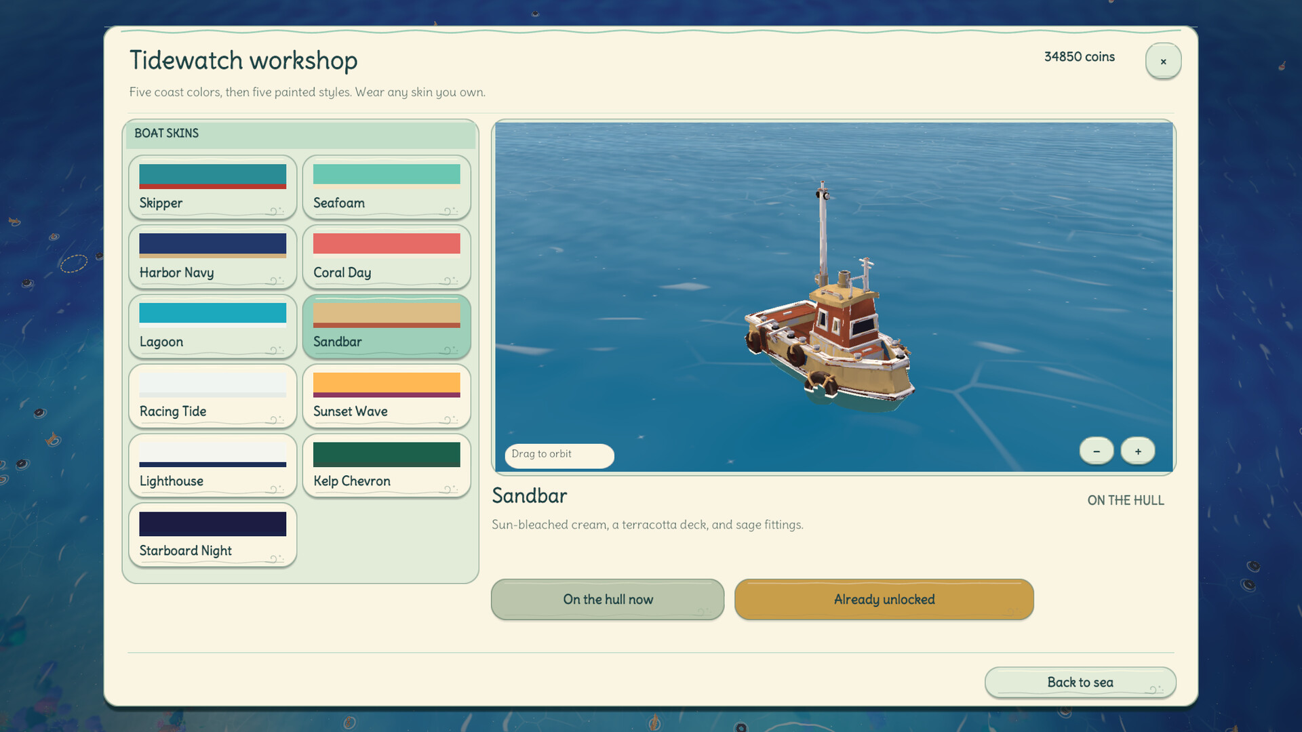Click the Tidewatch workshop heading
Image resolution: width=1302 pixels, height=732 pixels.
pyautogui.click(x=243, y=60)
